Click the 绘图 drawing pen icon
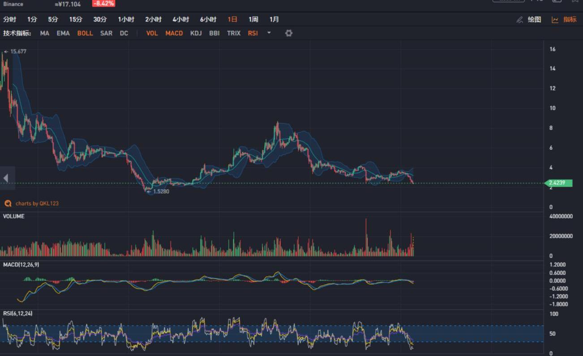The width and height of the screenshot is (583, 356). click(519, 20)
